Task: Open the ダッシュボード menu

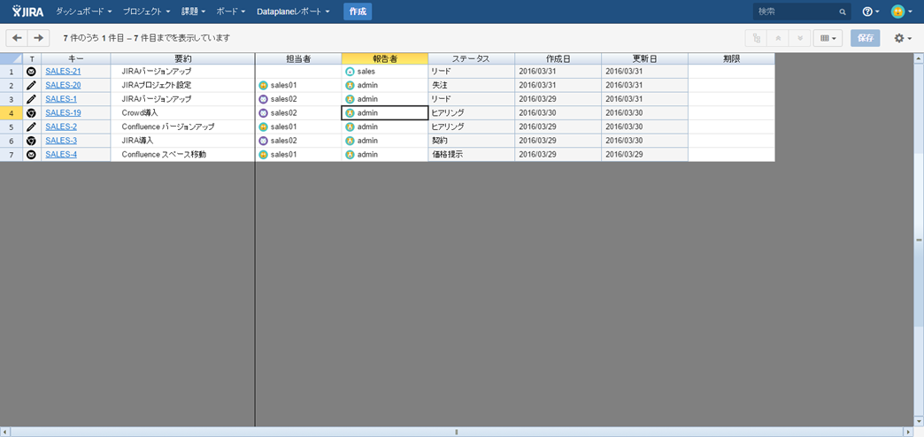Action: tap(84, 11)
